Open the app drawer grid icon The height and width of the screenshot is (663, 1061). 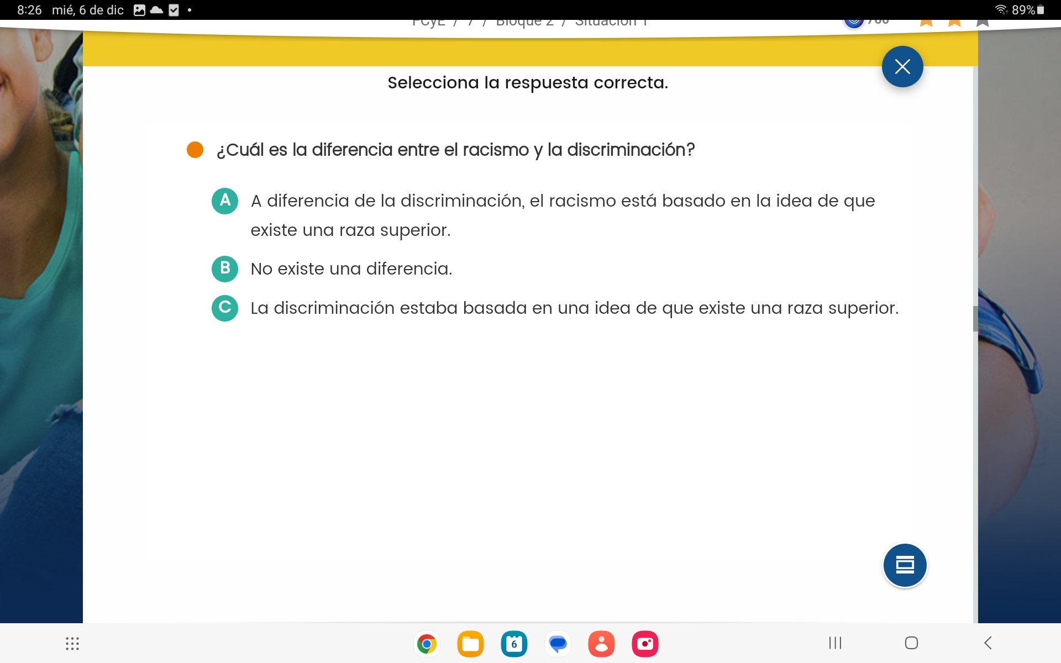click(x=72, y=643)
